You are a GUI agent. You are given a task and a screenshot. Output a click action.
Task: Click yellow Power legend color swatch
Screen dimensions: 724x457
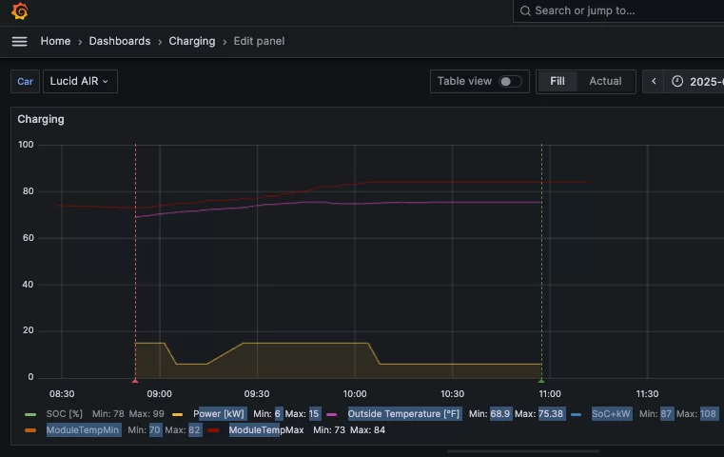(177, 414)
